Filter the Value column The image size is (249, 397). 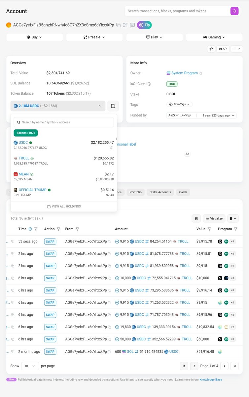209,229
